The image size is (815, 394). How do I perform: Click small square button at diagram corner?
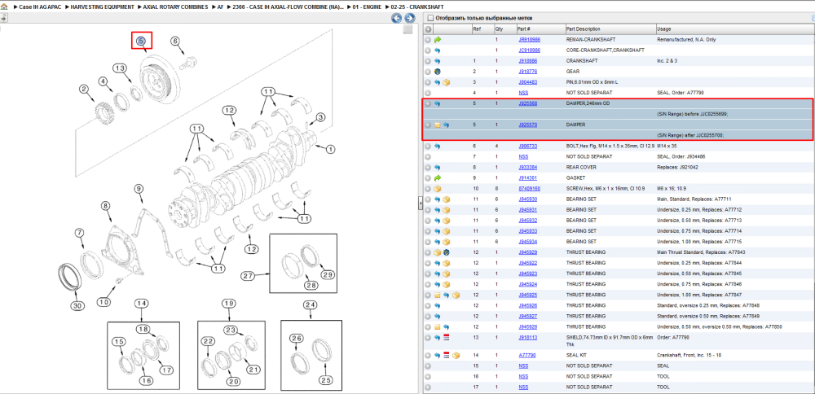pyautogui.click(x=407, y=29)
